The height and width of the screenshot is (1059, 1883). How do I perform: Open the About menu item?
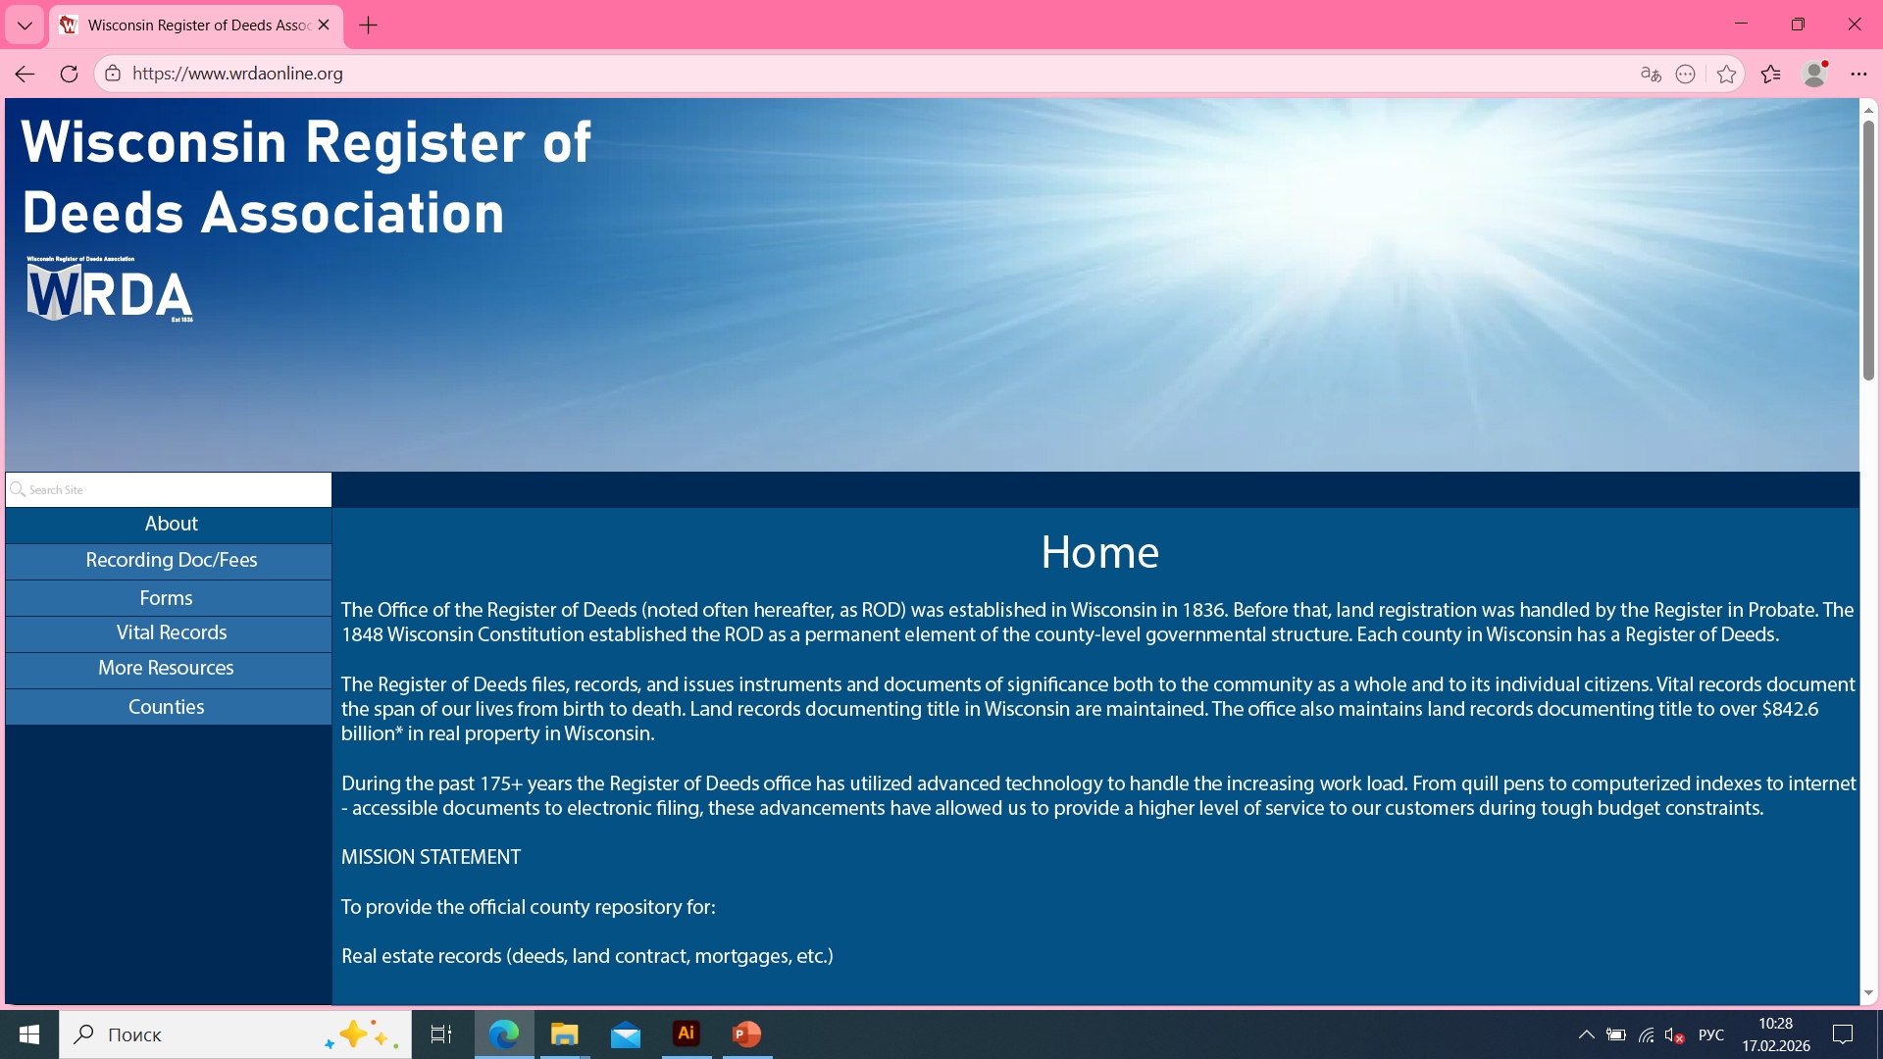[x=171, y=524]
